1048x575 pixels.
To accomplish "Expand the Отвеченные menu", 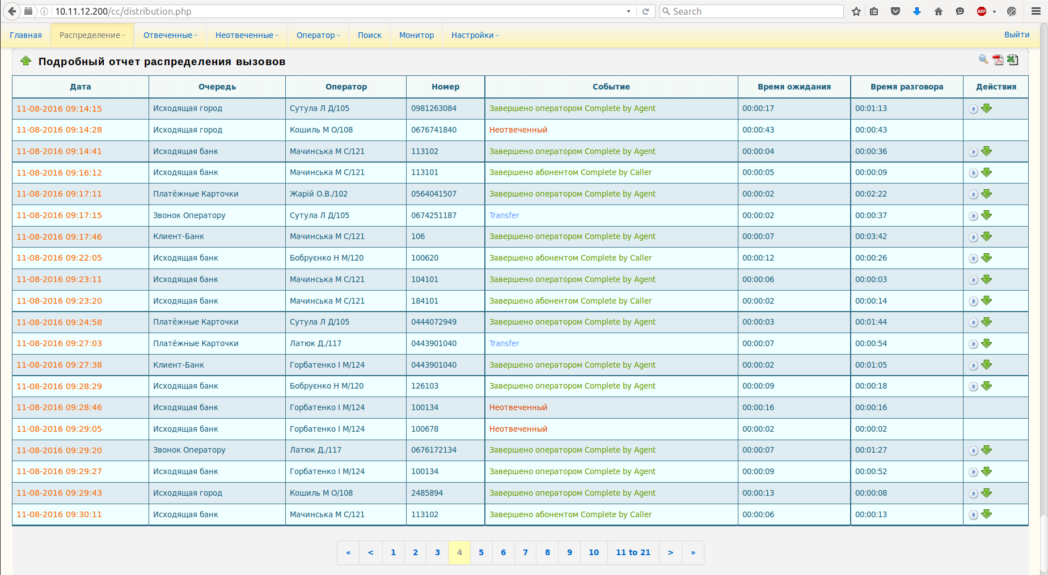I will click(x=170, y=35).
